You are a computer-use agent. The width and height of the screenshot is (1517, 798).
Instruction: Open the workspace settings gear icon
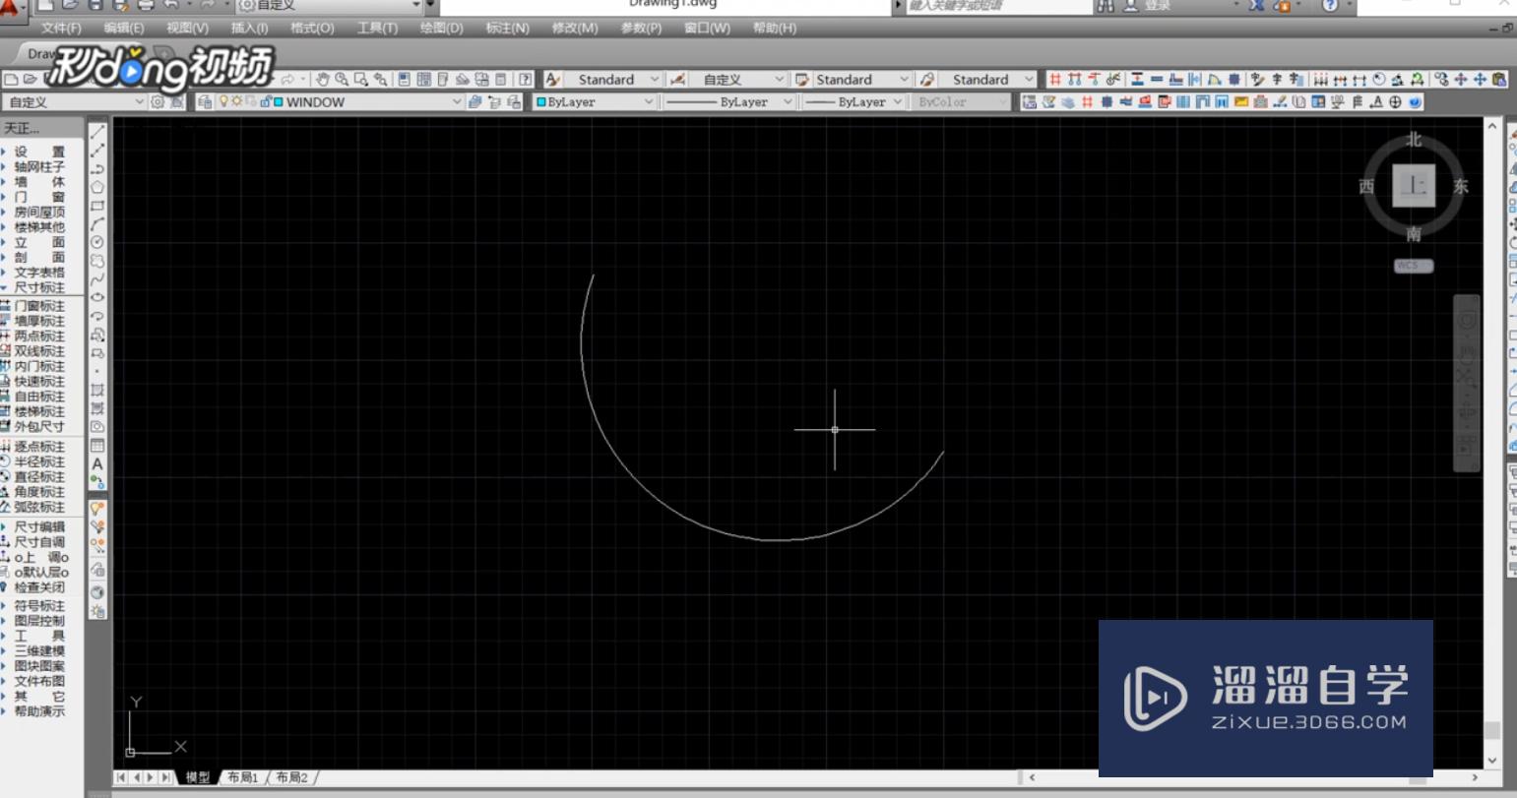click(158, 101)
